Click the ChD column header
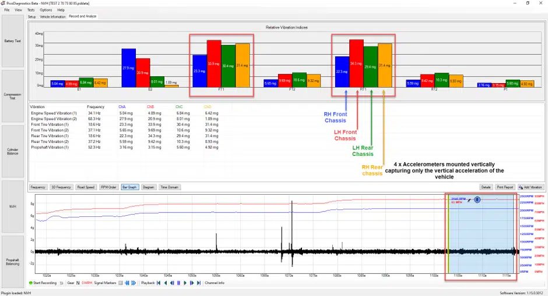This screenshot has width=548, height=296. click(x=208, y=107)
